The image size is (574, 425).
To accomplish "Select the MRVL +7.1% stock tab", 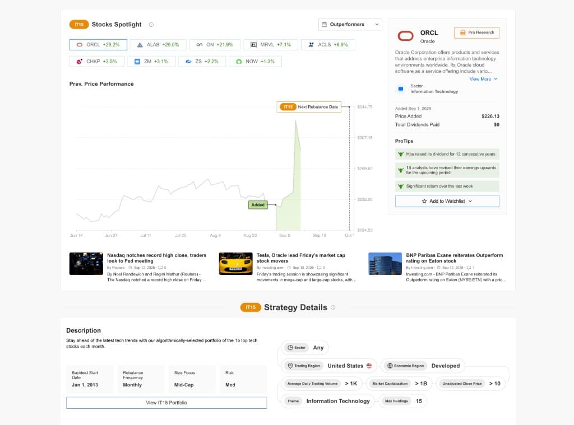I will coord(271,45).
